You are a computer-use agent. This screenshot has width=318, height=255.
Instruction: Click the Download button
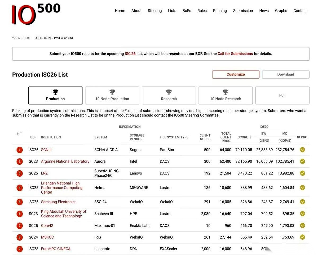(x=286, y=74)
